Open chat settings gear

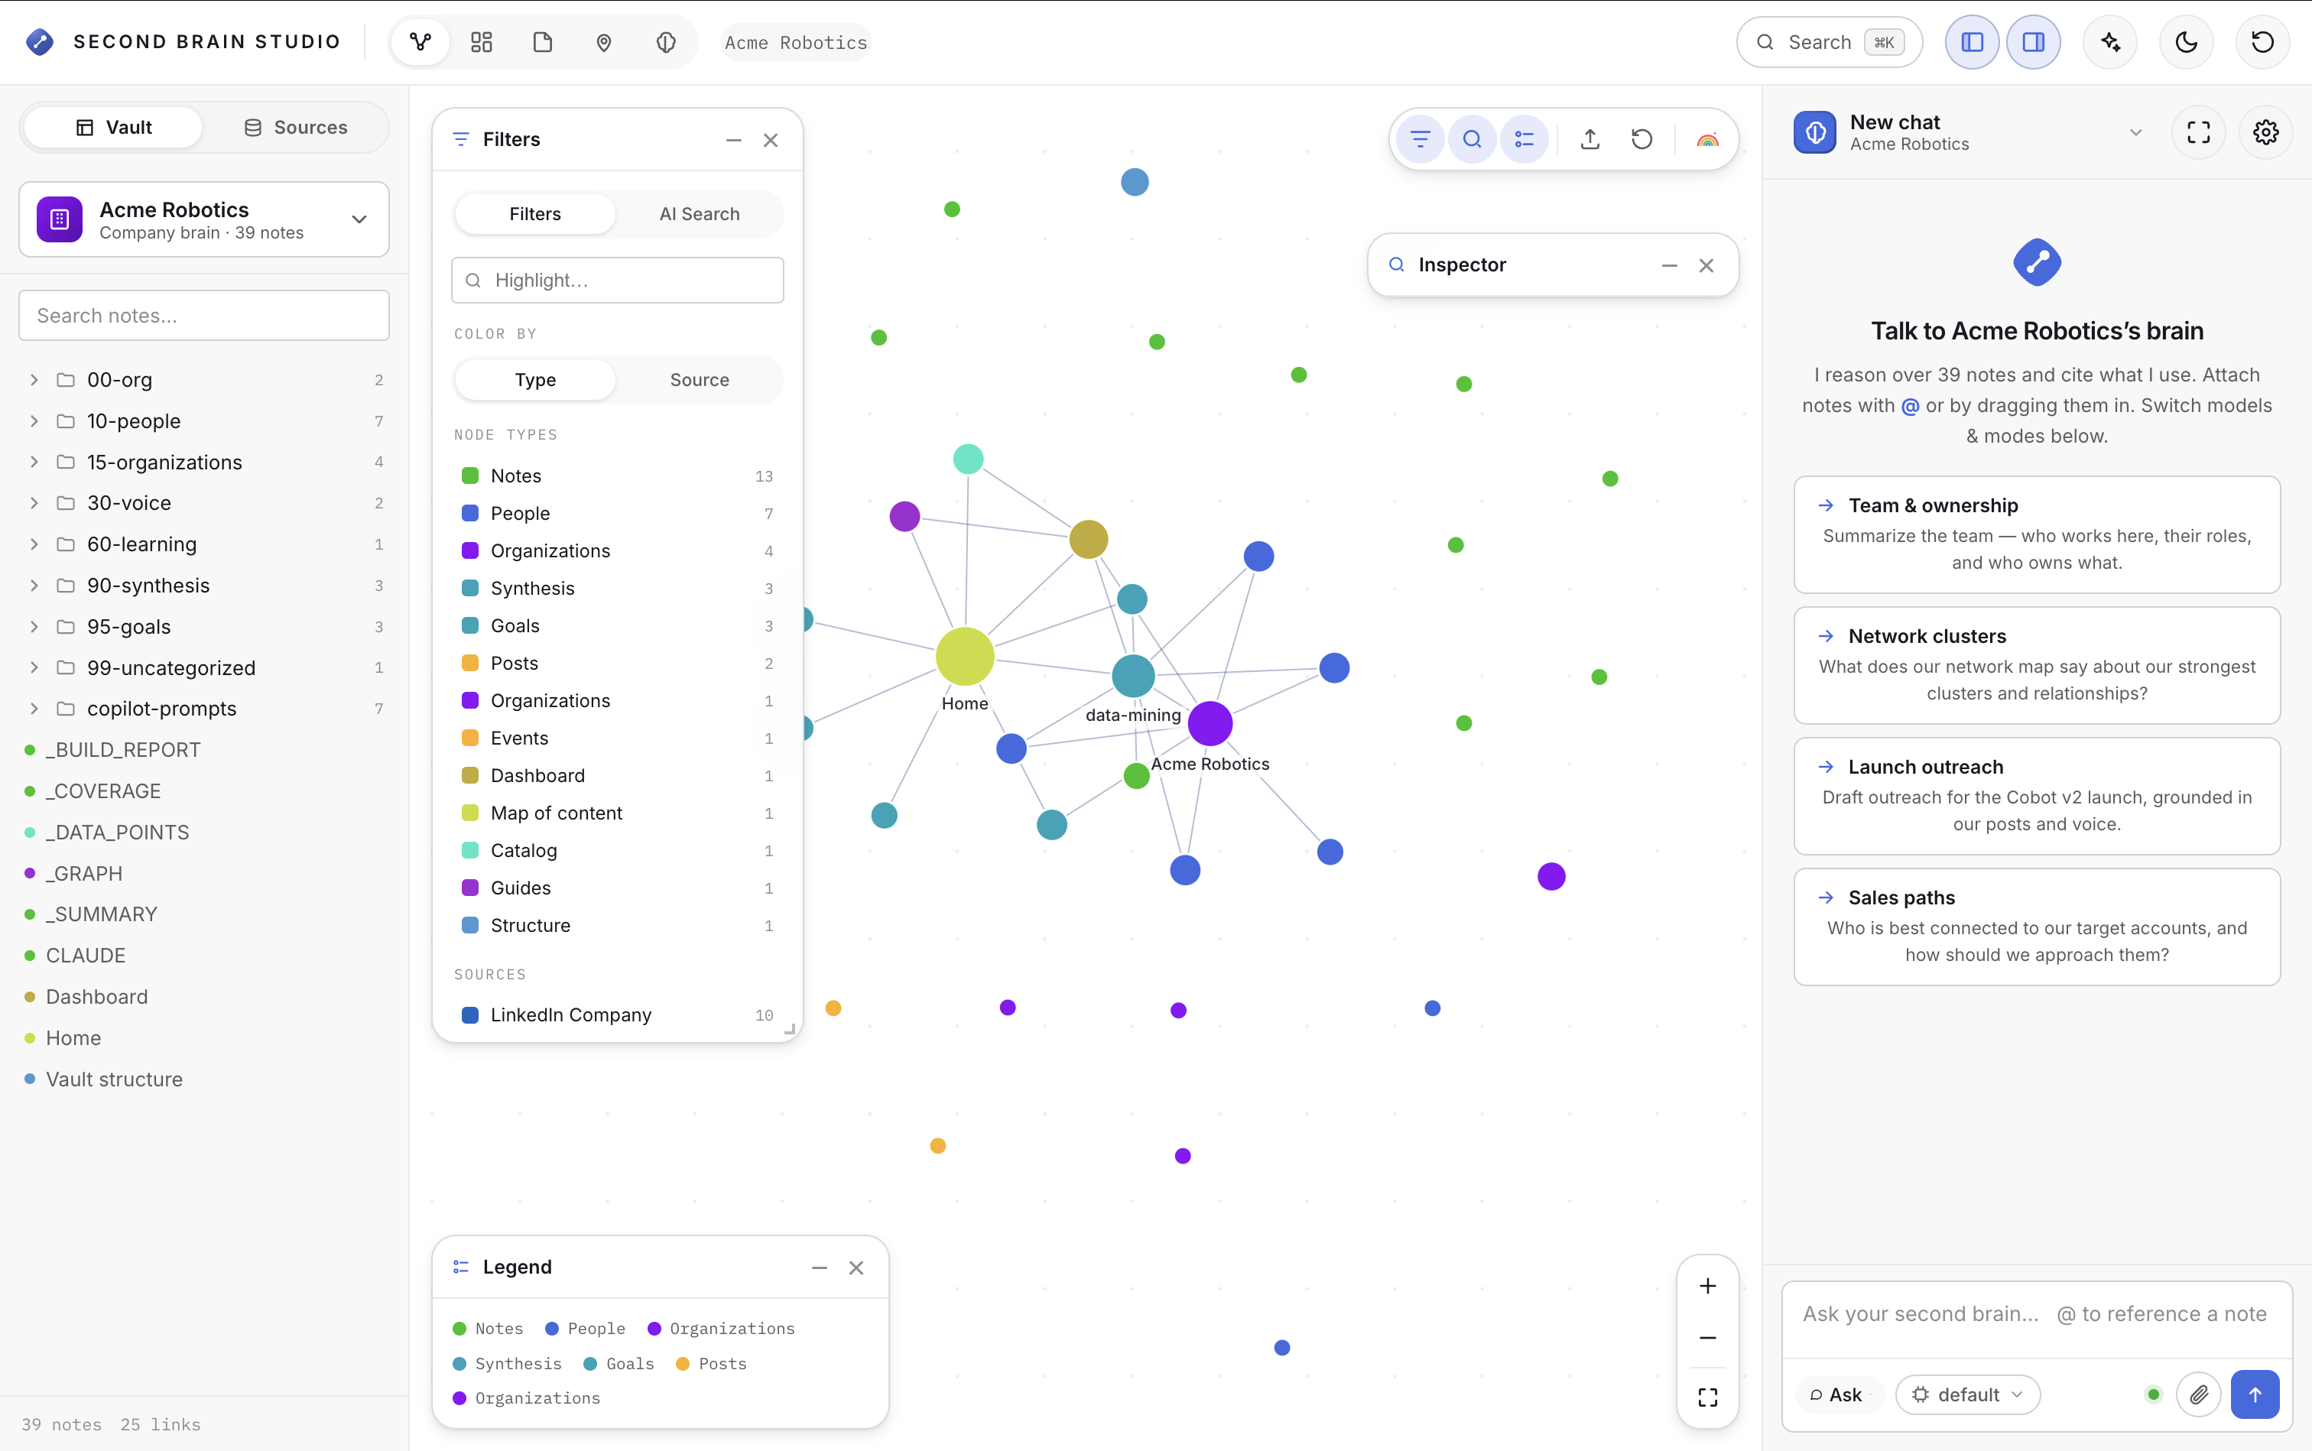click(x=2266, y=132)
